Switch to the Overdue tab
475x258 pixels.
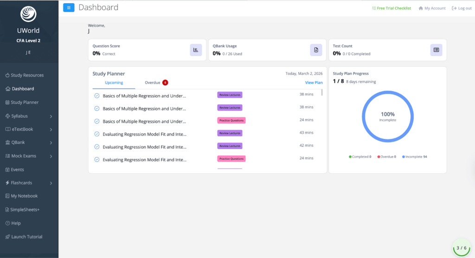coord(153,82)
